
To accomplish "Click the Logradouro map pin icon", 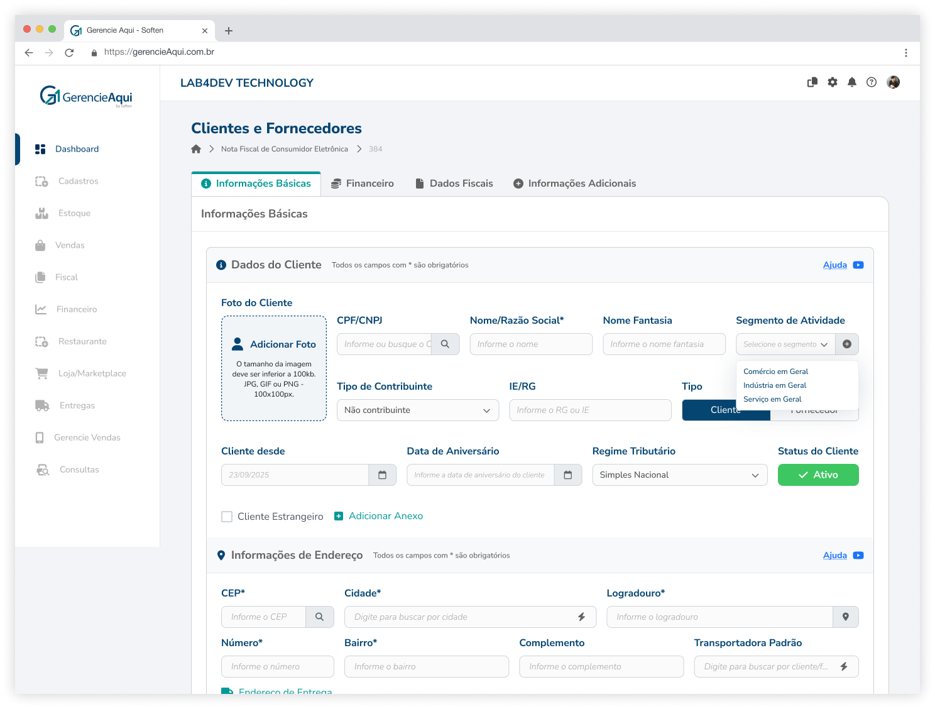I will pos(845,617).
